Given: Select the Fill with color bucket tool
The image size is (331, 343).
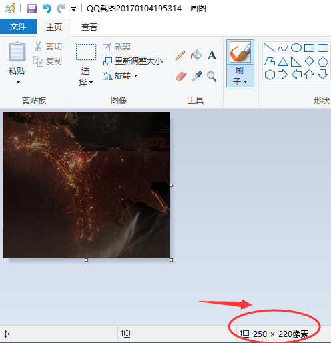Looking at the screenshot, I should (x=196, y=55).
